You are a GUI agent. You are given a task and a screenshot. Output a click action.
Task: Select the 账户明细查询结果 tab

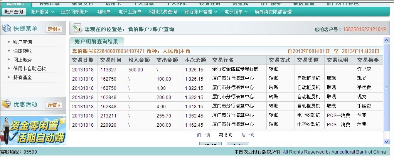(x=96, y=41)
